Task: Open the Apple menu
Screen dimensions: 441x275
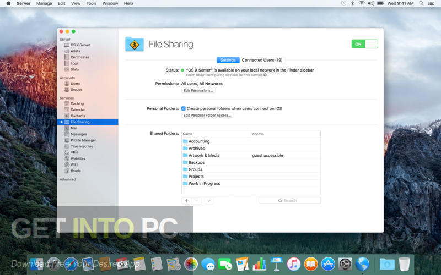Action: 8,3
